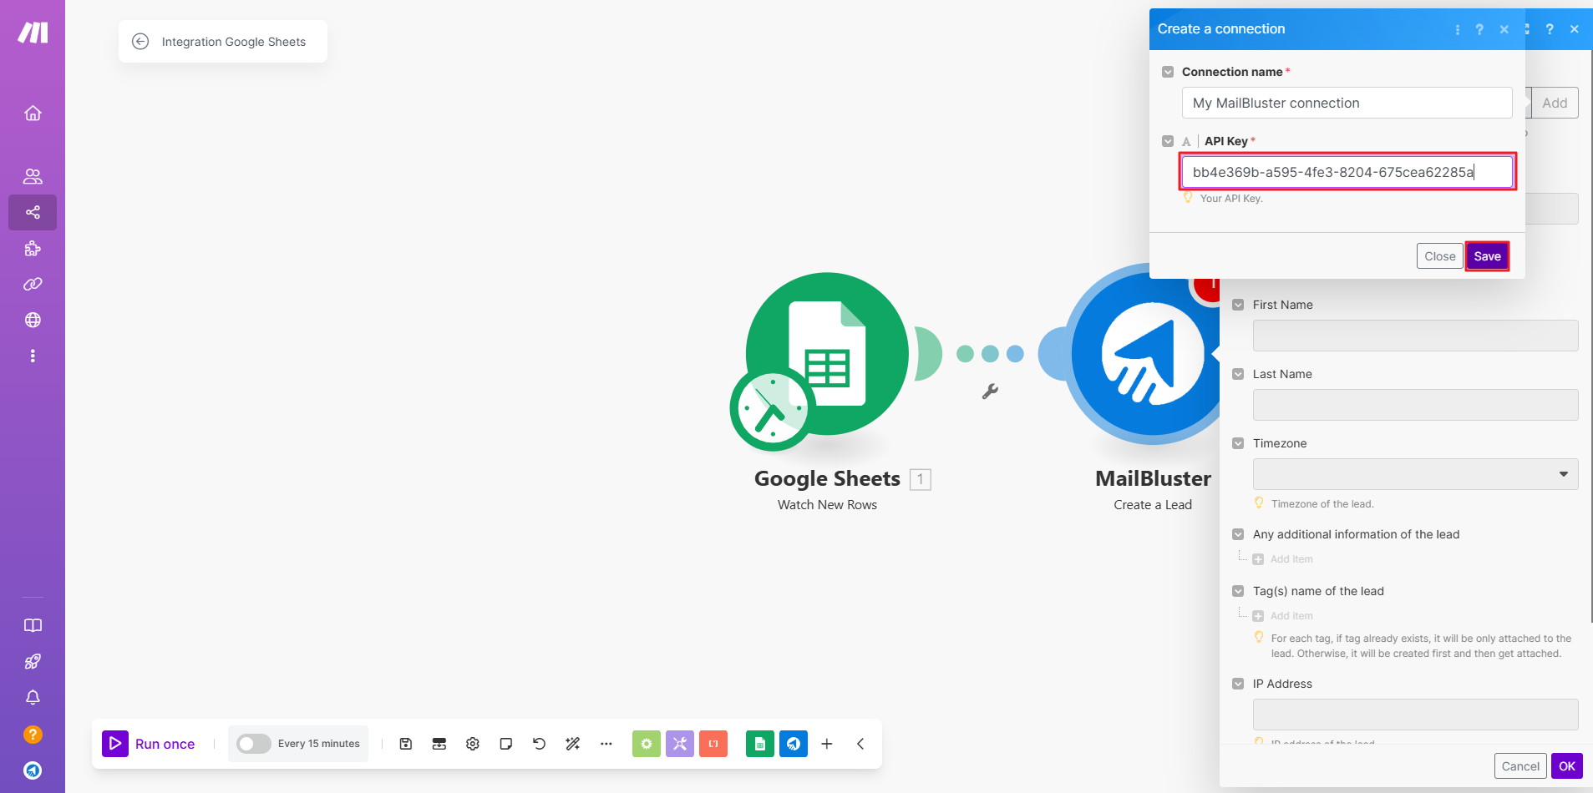This screenshot has width=1593, height=793.
Task: Click the auto-align magic wand icon
Action: (x=573, y=744)
